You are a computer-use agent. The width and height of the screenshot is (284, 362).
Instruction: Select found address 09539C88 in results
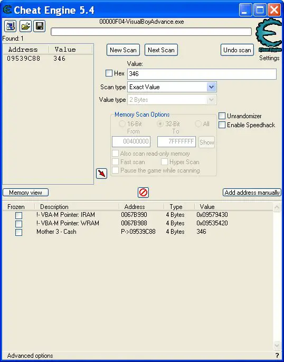[x=23, y=59]
